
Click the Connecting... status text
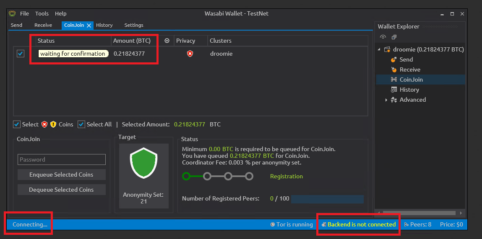pos(30,225)
